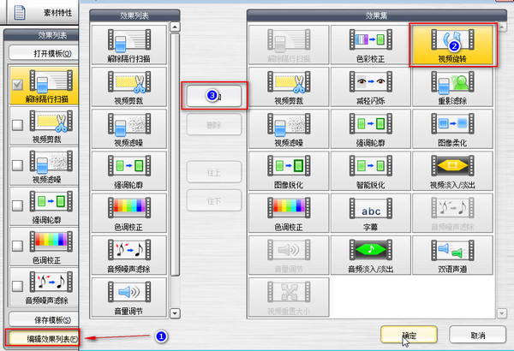This screenshot has height=351, width=514.
Task: Click down arrow of 效果集 scrollbar
Action: [502, 313]
